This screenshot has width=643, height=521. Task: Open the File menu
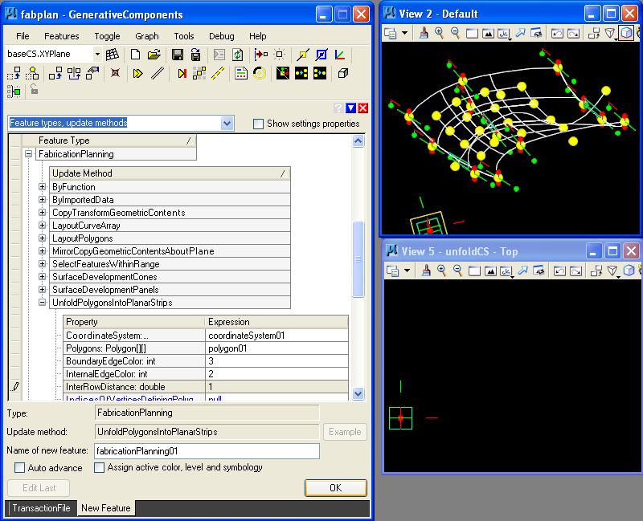click(x=23, y=36)
